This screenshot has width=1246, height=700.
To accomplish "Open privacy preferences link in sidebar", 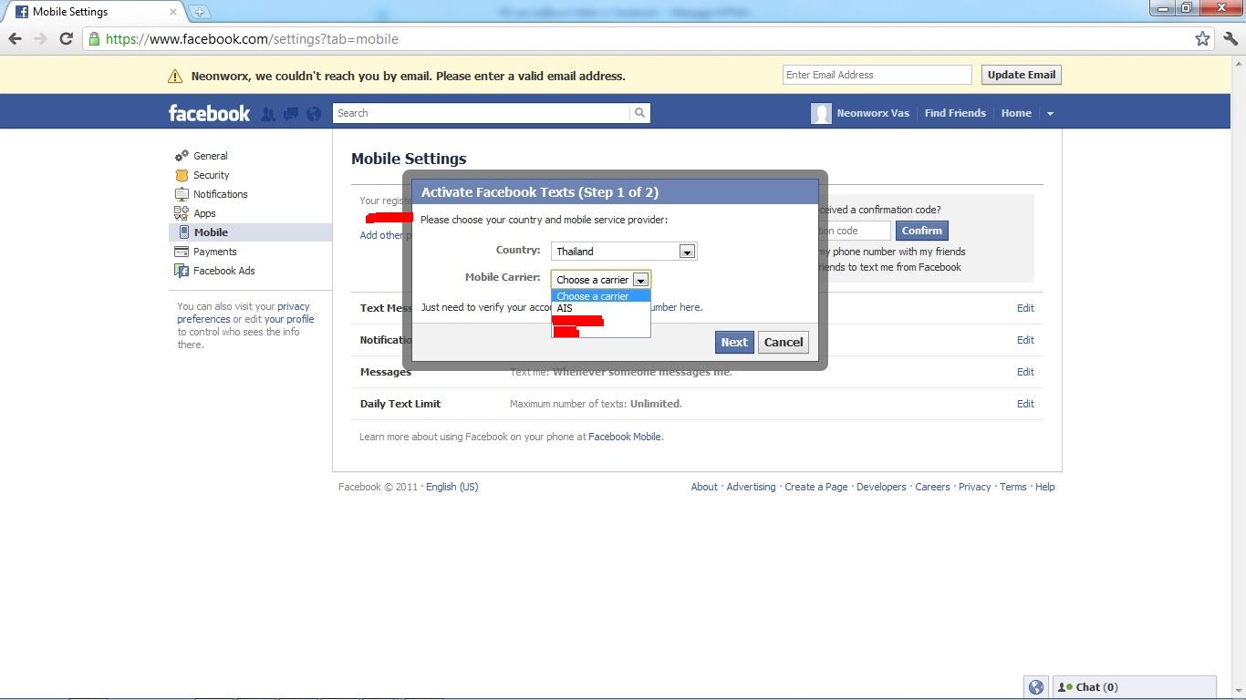I will [244, 313].
